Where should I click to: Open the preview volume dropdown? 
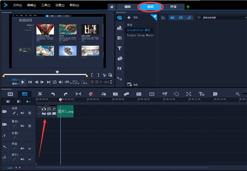pos(62,82)
